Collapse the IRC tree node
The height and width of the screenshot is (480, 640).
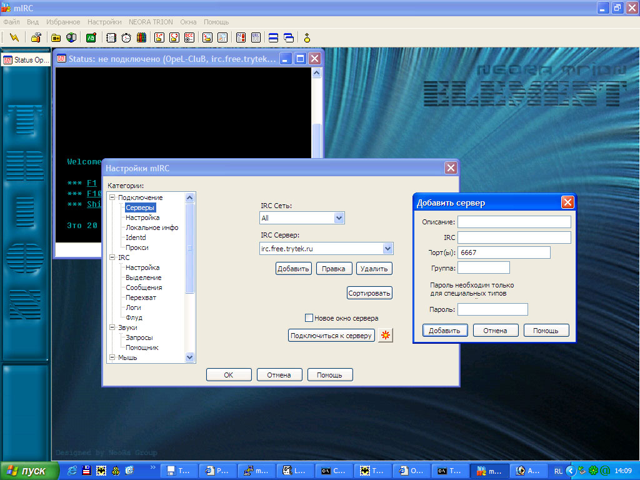click(112, 257)
